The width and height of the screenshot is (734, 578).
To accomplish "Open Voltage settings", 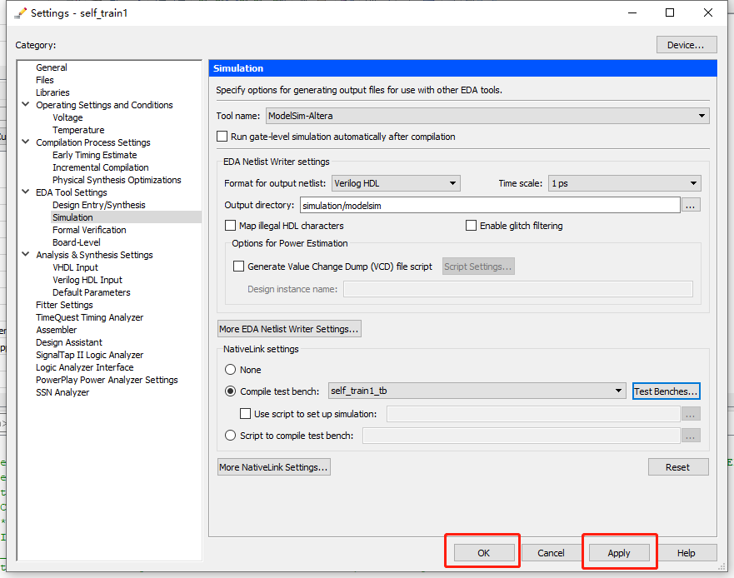I will [x=67, y=117].
